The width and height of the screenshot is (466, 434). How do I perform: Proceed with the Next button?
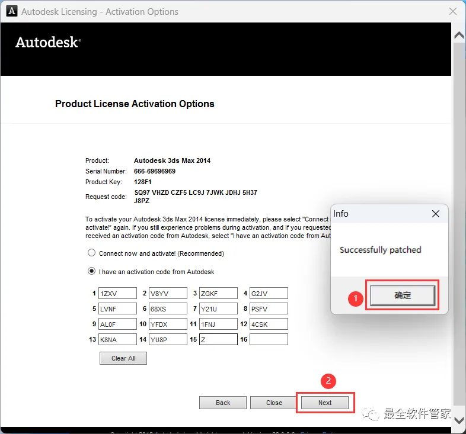[325, 403]
